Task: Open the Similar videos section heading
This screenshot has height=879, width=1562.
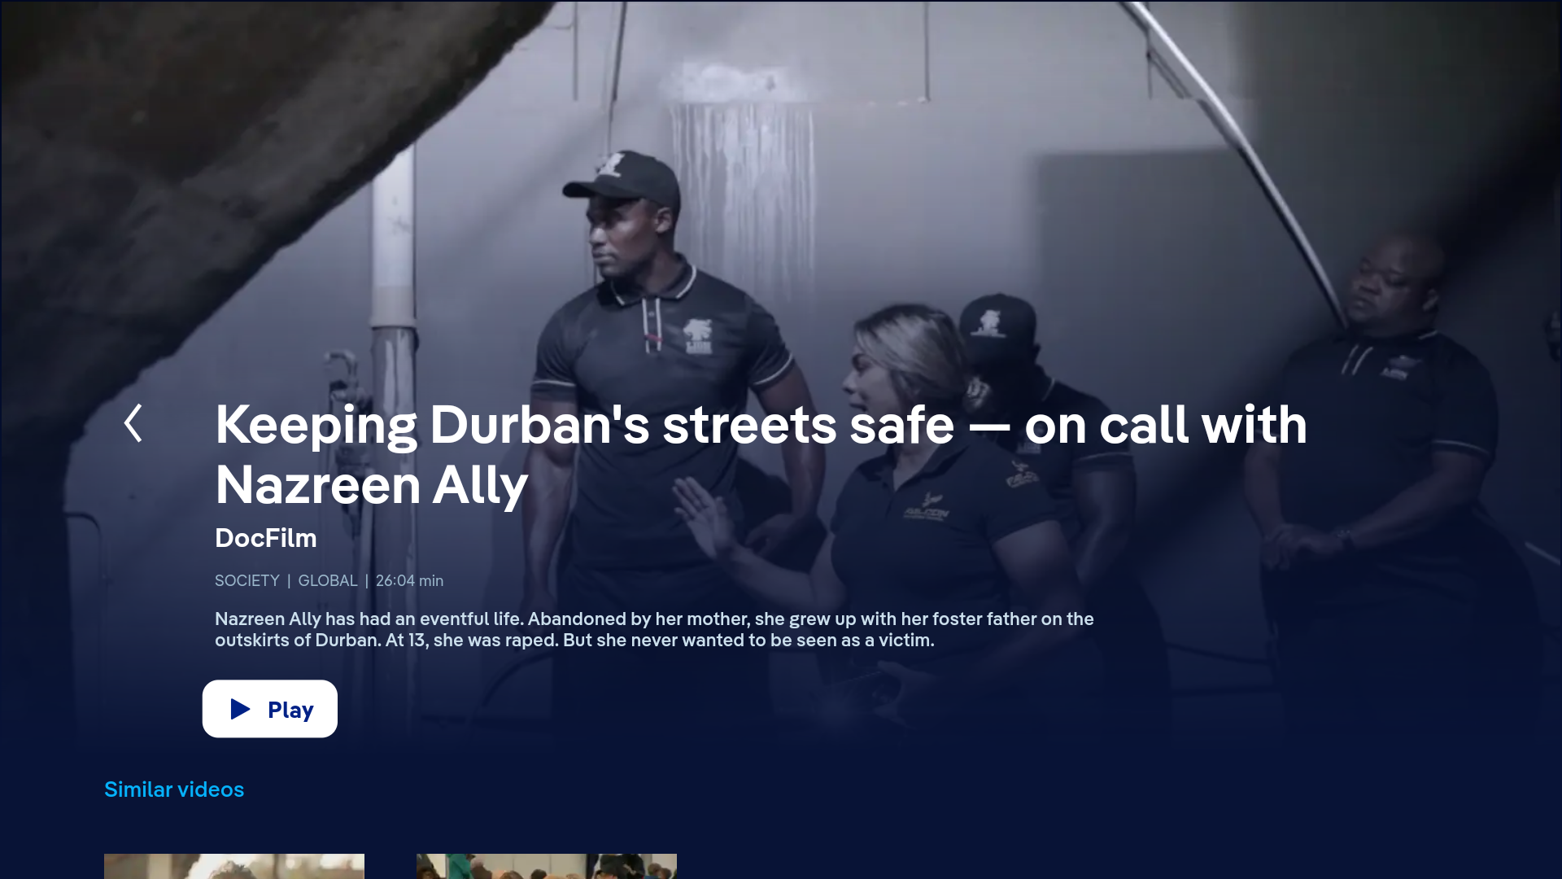Action: click(174, 789)
